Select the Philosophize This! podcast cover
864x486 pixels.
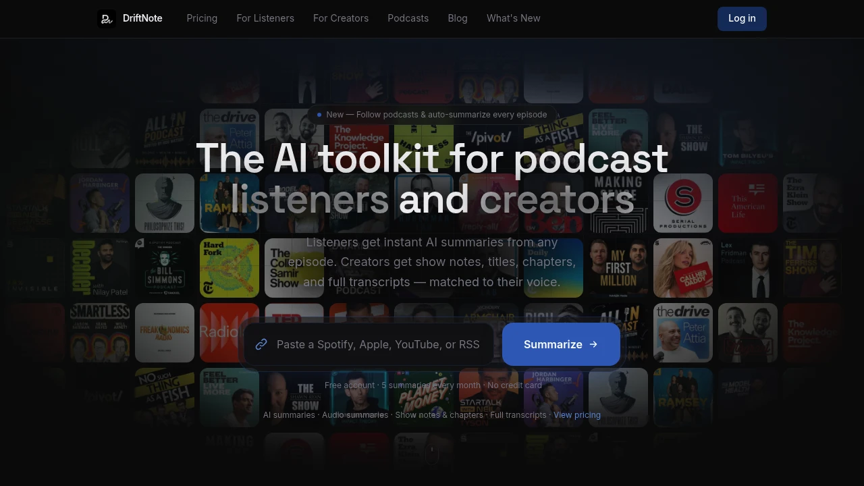tap(165, 203)
